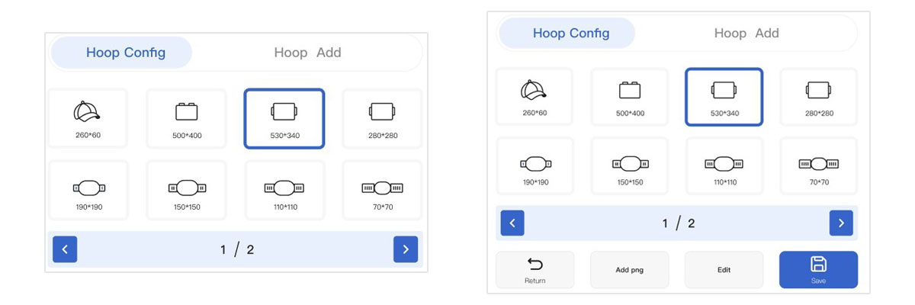Select the 280*280 hoop in left panel
915x305 pixels.
click(x=381, y=118)
